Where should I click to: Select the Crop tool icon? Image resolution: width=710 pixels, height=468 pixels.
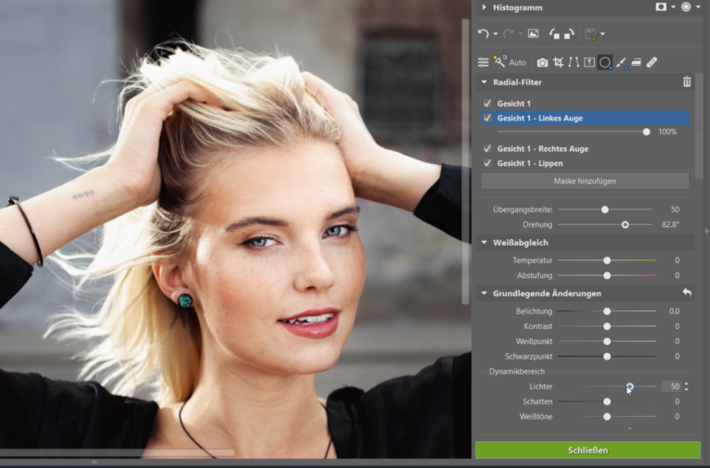[558, 62]
